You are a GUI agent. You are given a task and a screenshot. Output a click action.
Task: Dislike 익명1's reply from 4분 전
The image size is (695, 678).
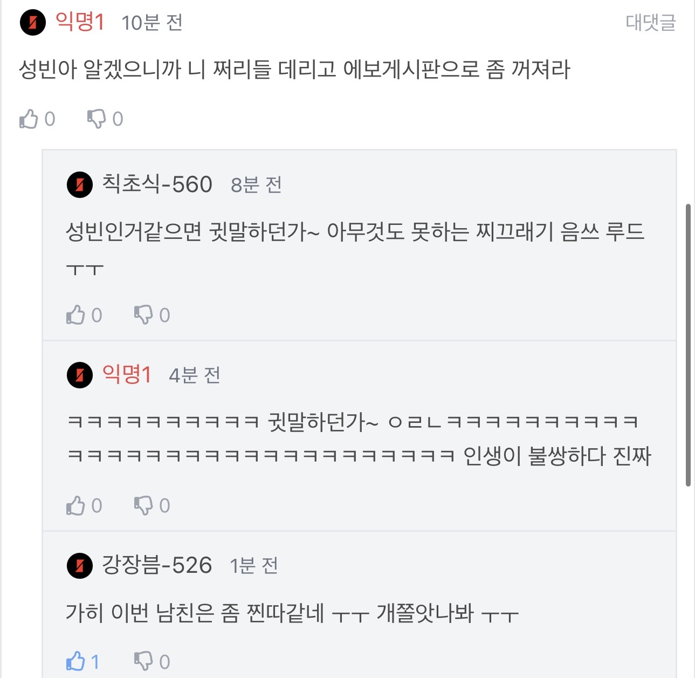click(x=144, y=505)
